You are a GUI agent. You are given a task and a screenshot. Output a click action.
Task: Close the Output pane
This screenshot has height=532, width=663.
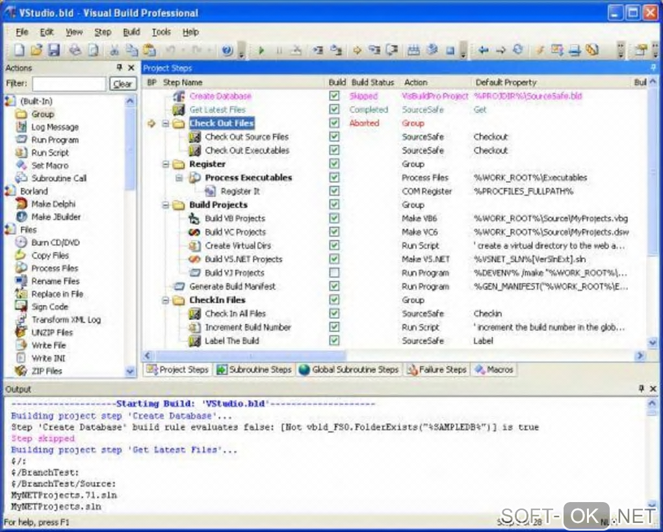[653, 388]
